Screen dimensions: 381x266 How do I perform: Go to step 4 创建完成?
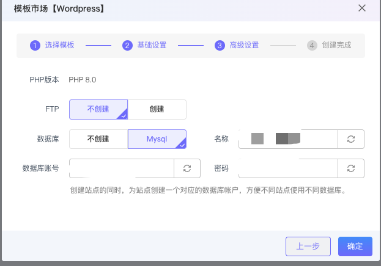(329, 45)
